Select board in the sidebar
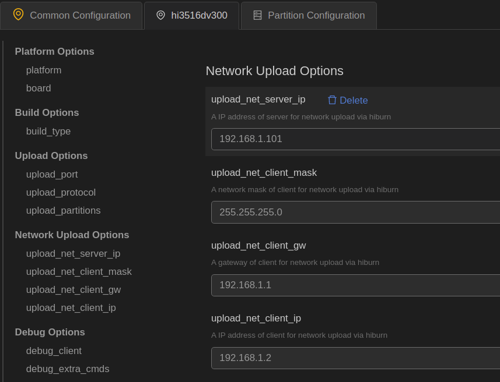 click(39, 88)
